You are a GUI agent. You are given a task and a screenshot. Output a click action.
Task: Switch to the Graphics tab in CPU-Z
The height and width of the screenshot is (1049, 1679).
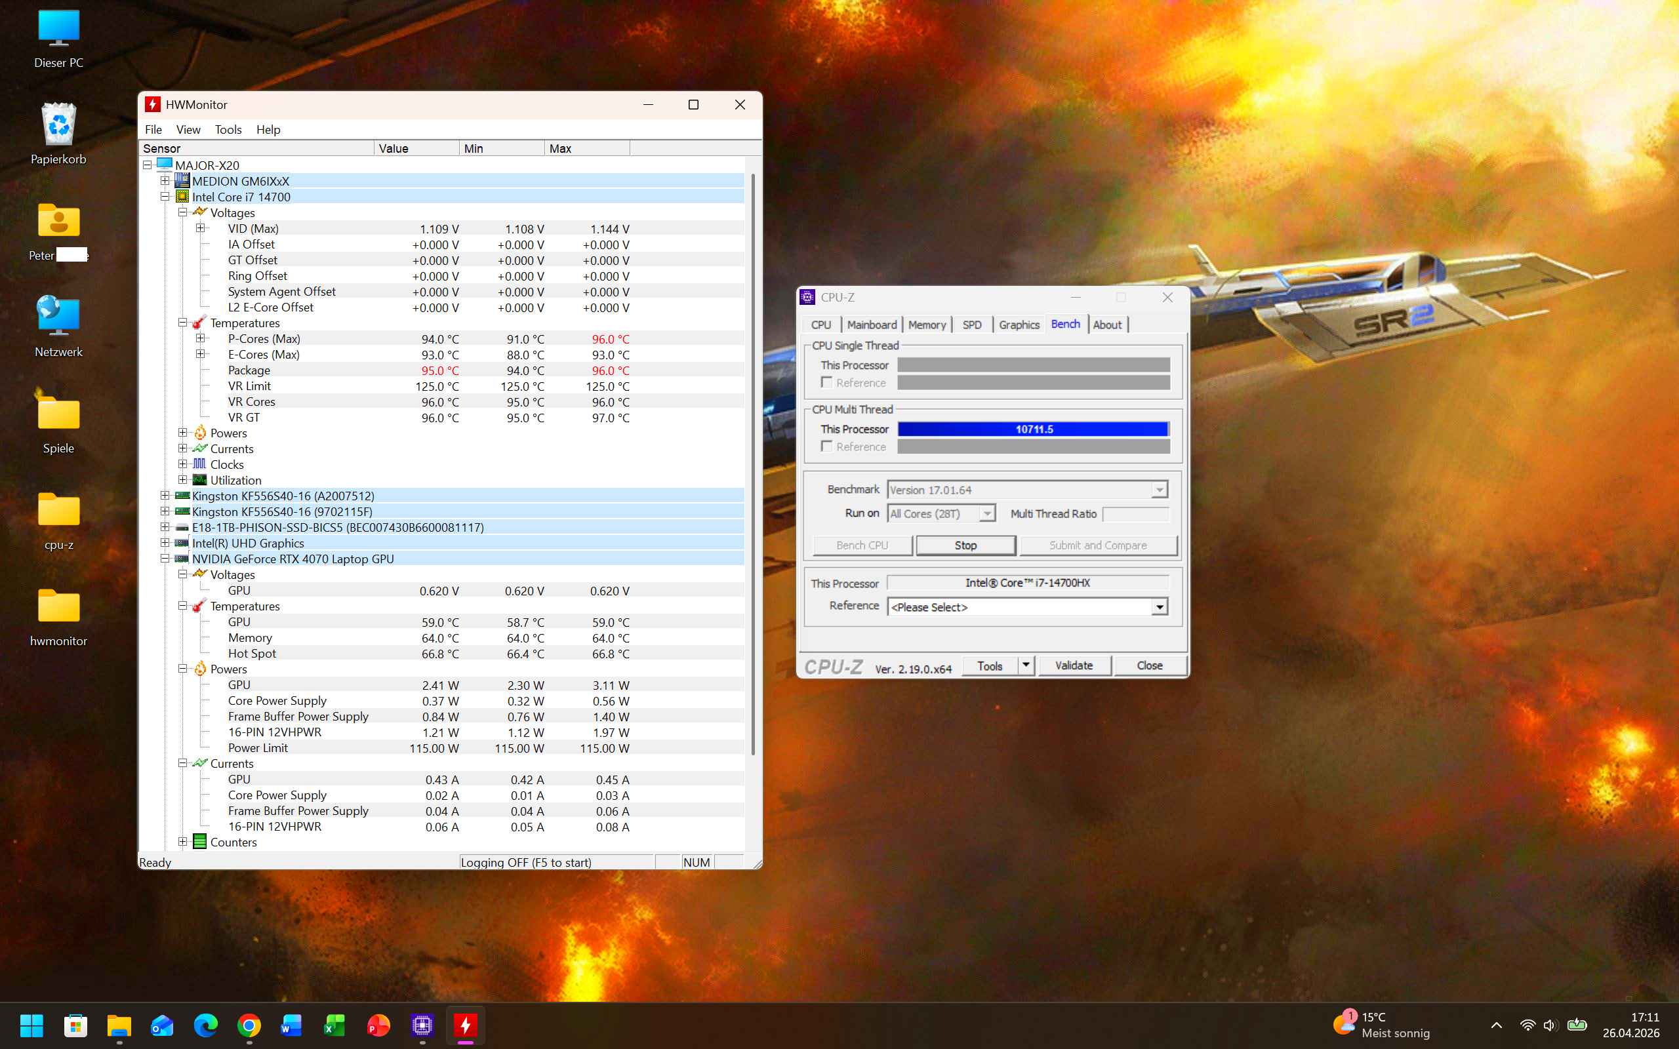pyautogui.click(x=1019, y=324)
